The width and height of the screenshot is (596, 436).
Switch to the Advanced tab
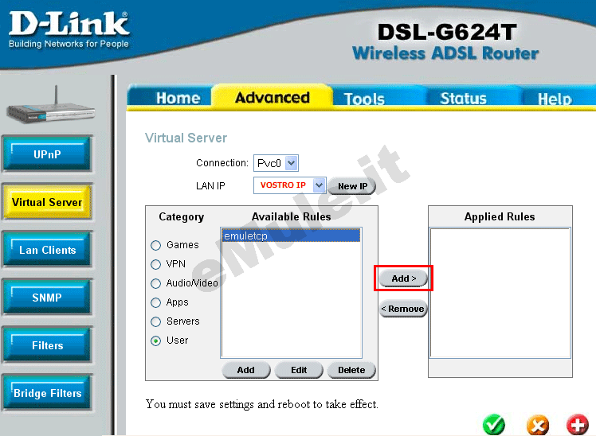click(273, 98)
